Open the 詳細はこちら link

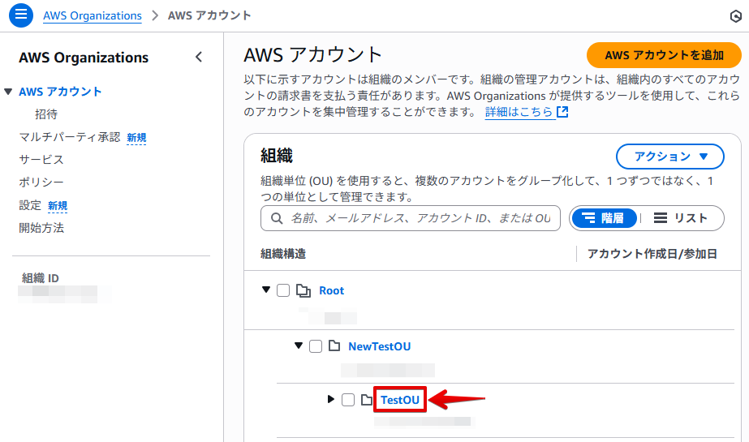click(519, 112)
